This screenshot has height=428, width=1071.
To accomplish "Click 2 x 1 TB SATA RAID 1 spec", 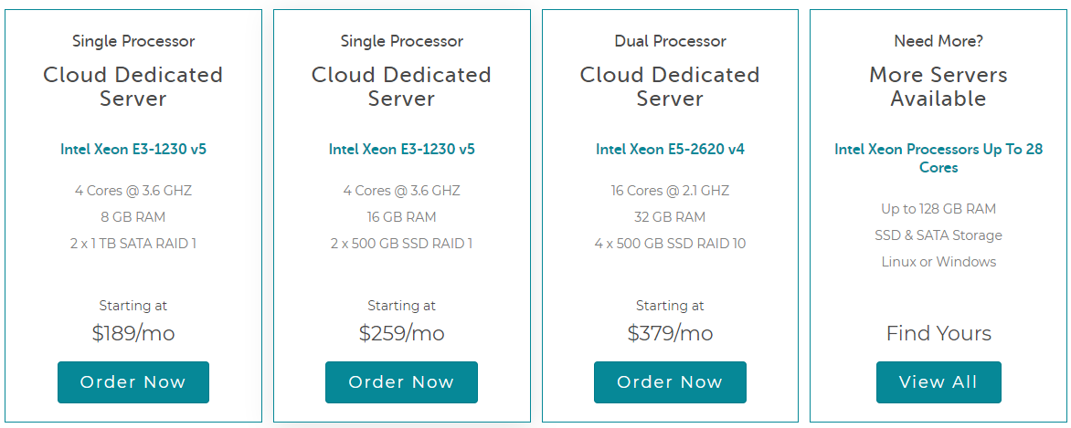I will coord(133,243).
